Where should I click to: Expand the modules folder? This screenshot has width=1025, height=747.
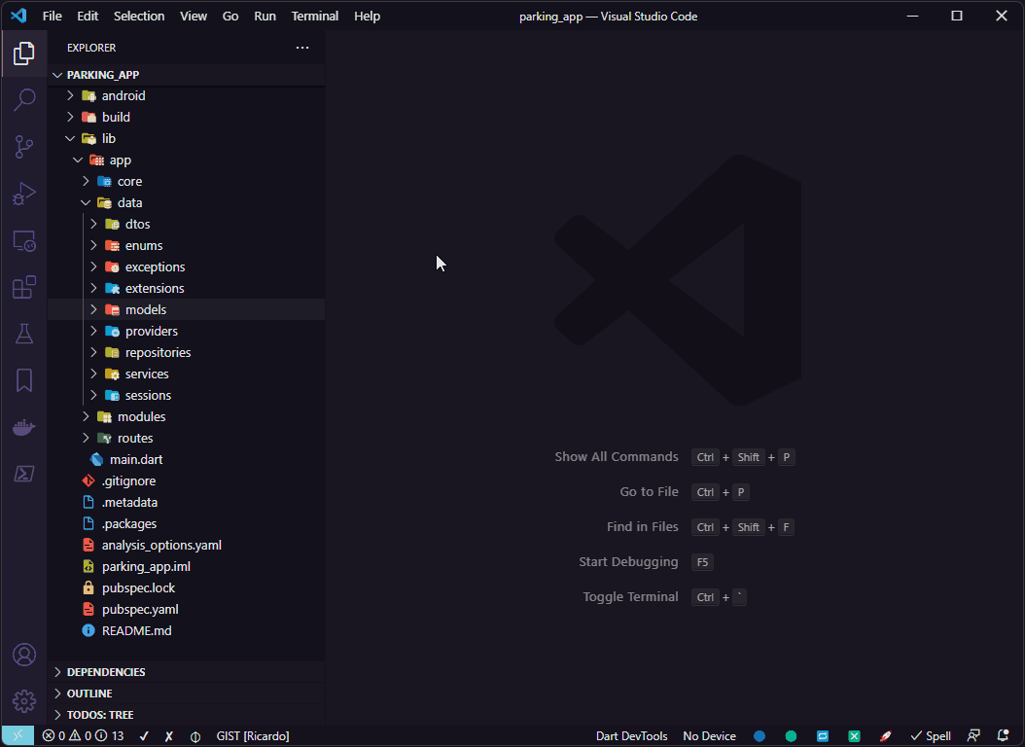tap(187, 416)
